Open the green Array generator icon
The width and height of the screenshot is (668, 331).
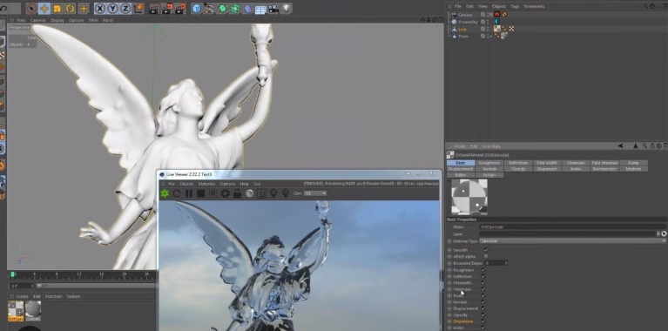click(235, 9)
